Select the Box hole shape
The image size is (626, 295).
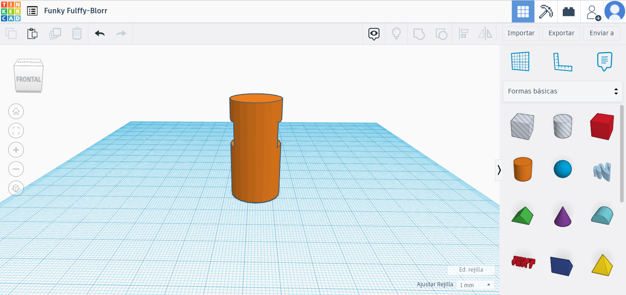(x=522, y=126)
